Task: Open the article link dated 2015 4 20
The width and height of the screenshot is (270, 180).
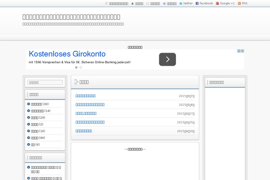Action: pos(84,131)
